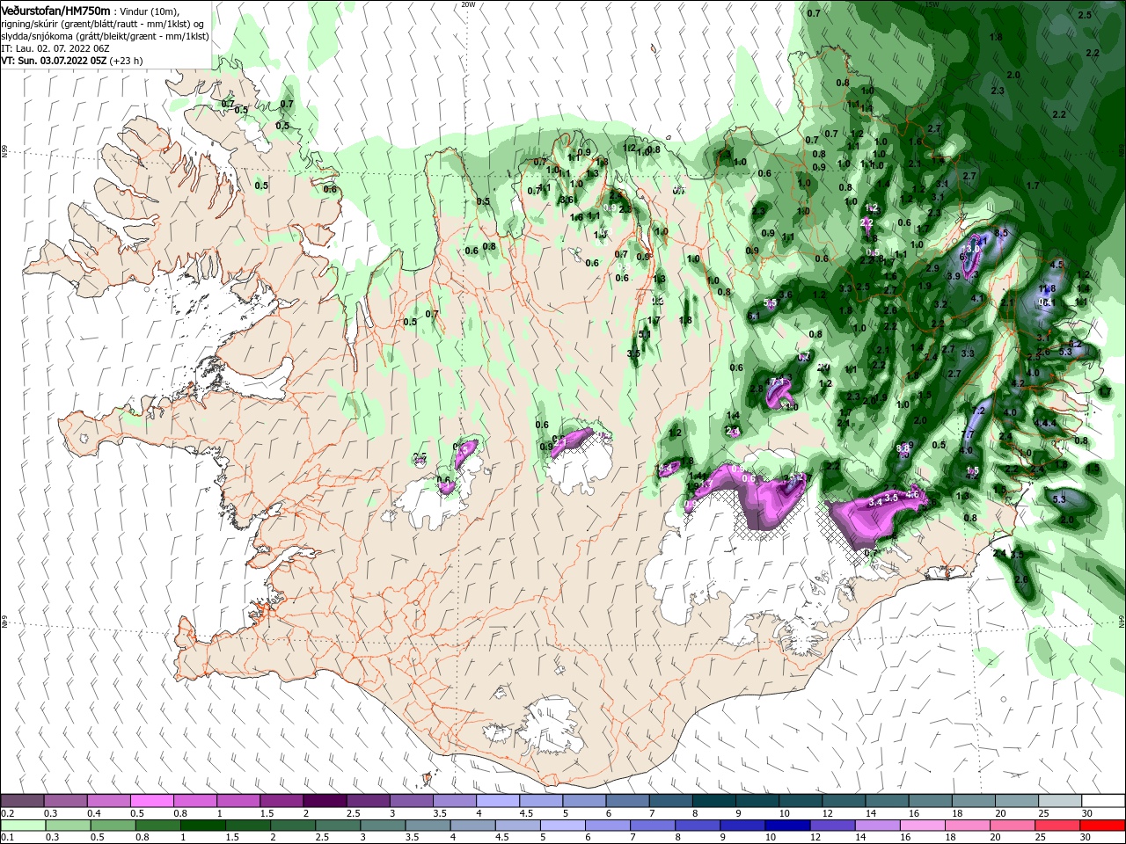Viewport: 1126px width, 844px height.
Task: Click the 'VT: Sun. 03.07.2022 05Z' valid time
Action: tap(54, 61)
